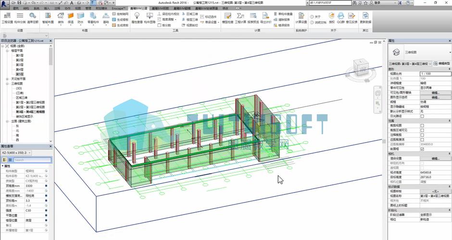Click the binoculars search icon in title bar

[x=354, y=2]
